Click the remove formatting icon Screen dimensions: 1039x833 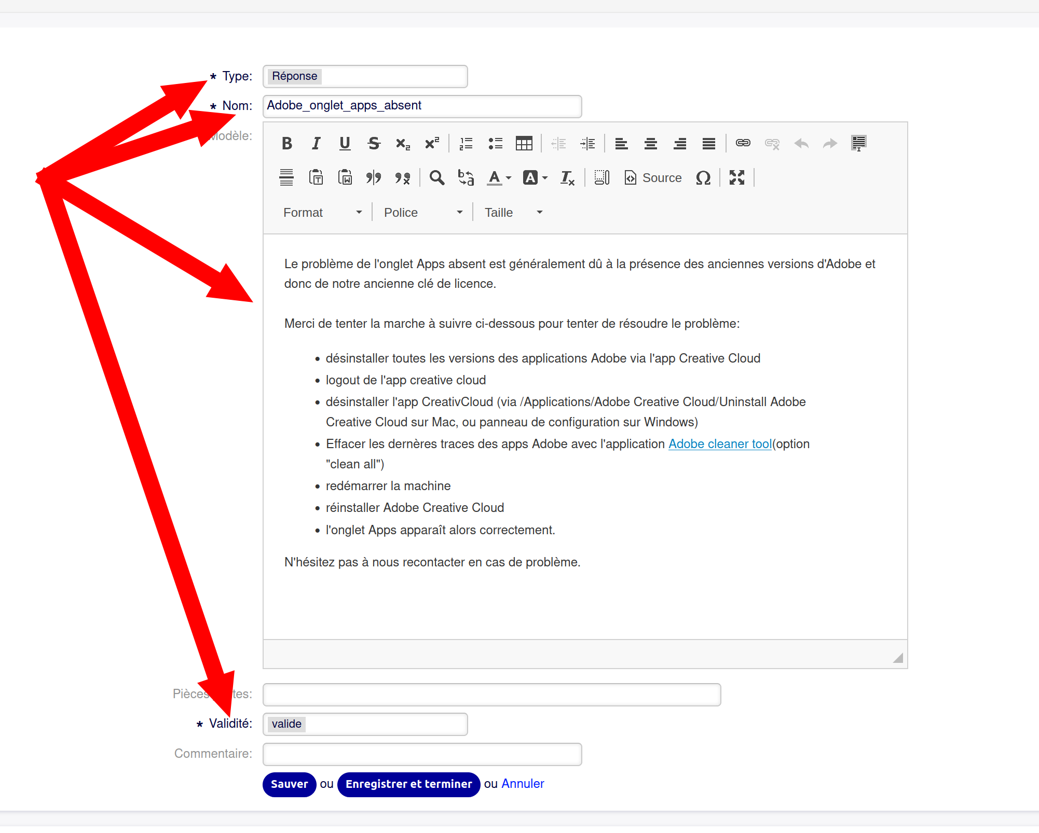(x=567, y=178)
